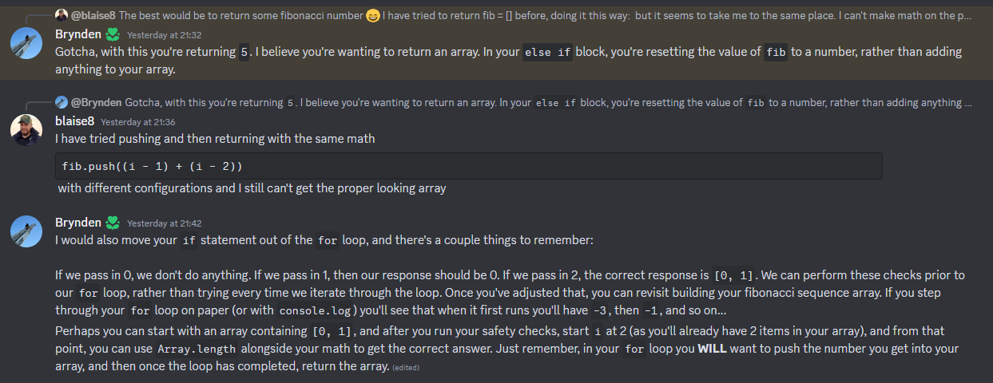Click green role badge beside Brynden at 21:42
993x383 pixels.
(113, 223)
